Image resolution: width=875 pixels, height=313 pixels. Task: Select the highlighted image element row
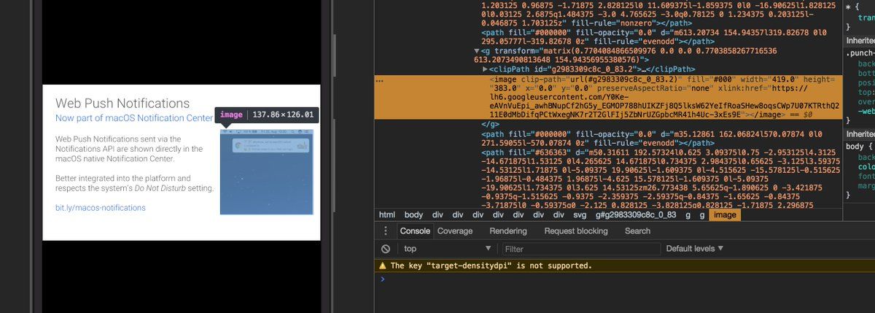[x=608, y=96]
